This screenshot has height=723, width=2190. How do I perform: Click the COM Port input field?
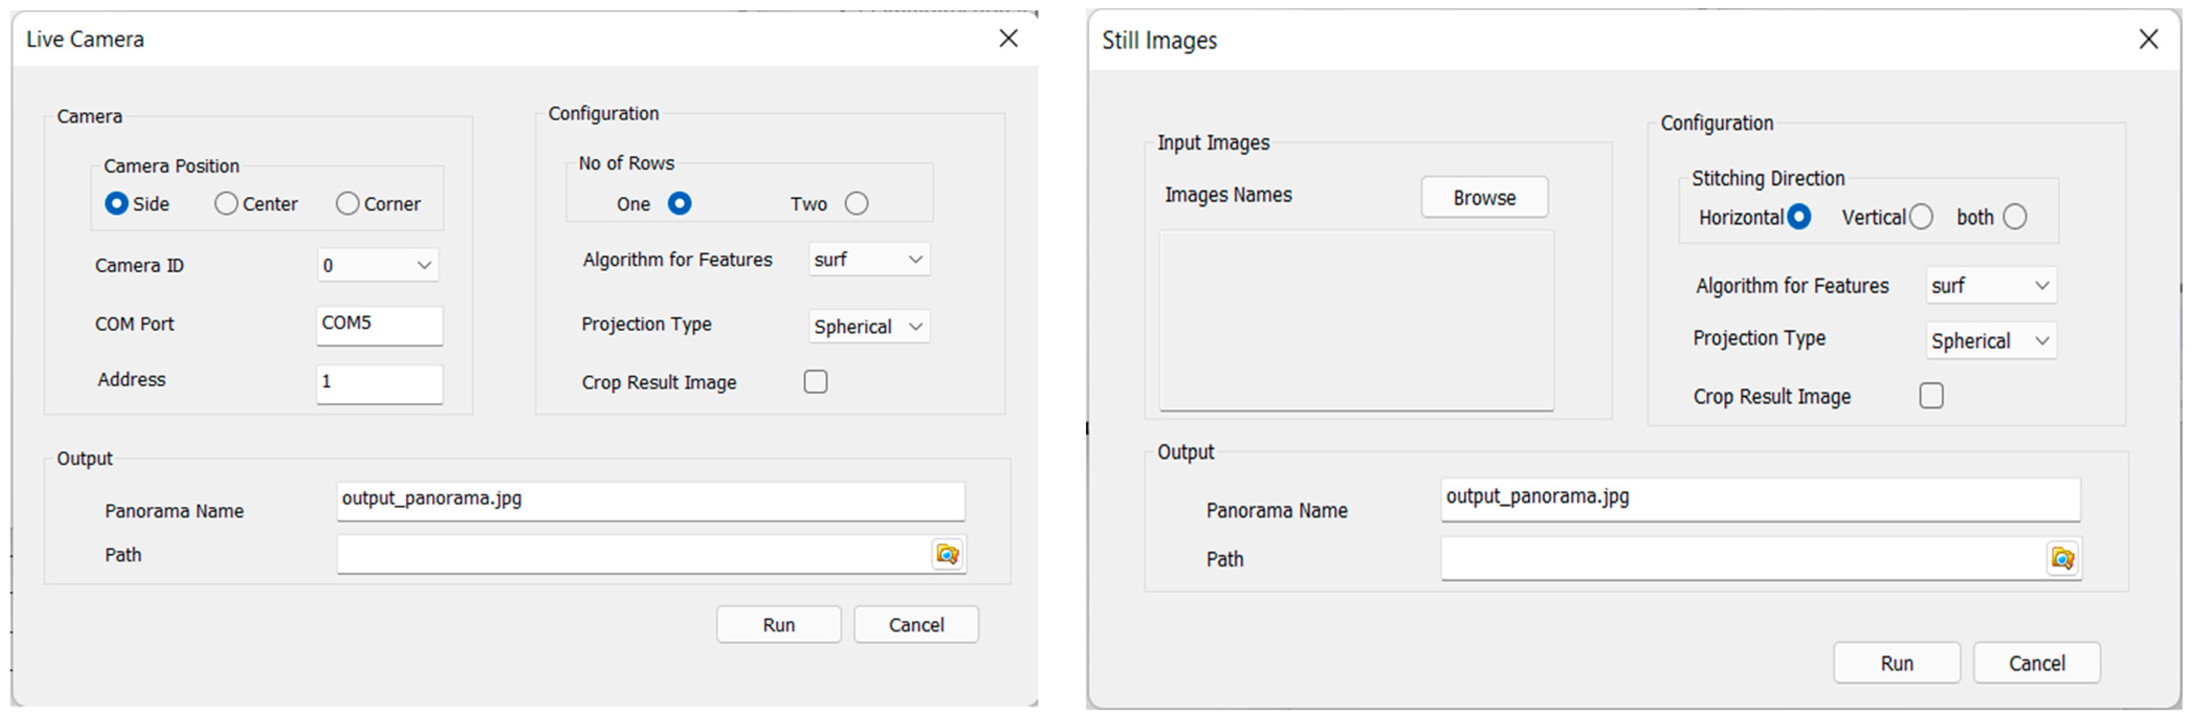(x=379, y=325)
